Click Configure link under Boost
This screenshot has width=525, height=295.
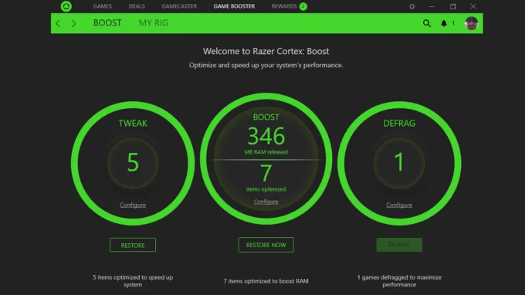coord(266,202)
